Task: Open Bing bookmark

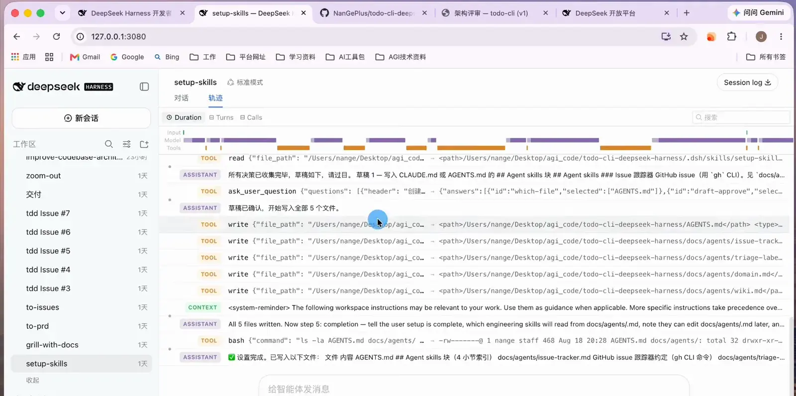Action: pyautogui.click(x=167, y=57)
